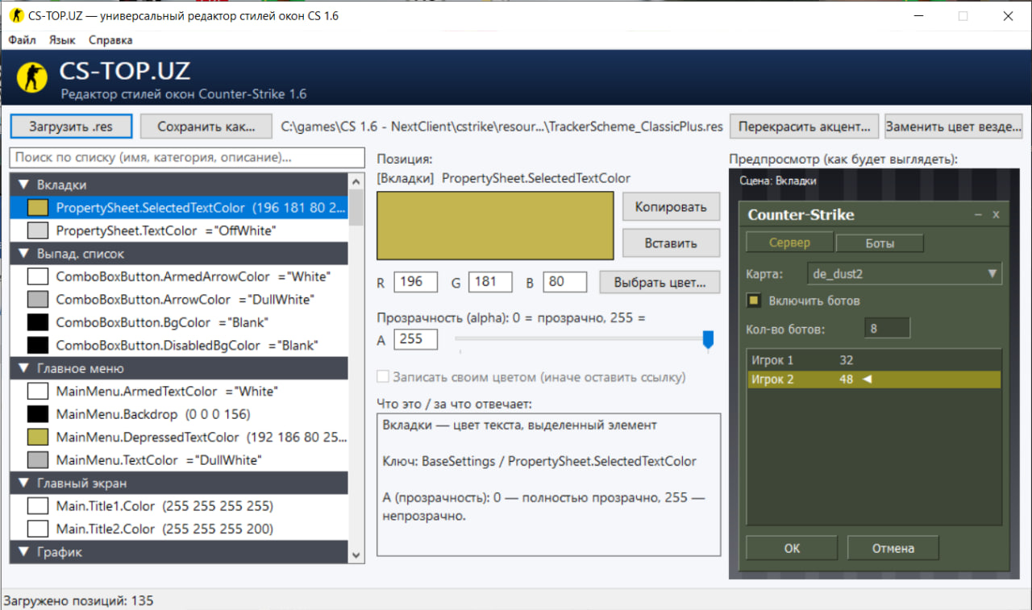This screenshot has width=1032, height=610.
Task: Click the R value field
Action: pyautogui.click(x=416, y=282)
